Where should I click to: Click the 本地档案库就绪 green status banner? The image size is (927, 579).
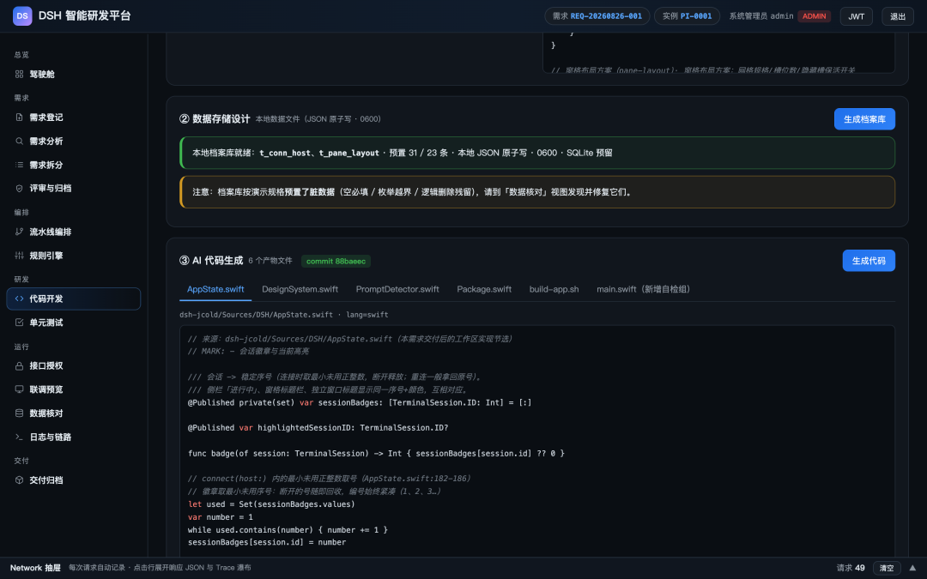tap(537, 153)
